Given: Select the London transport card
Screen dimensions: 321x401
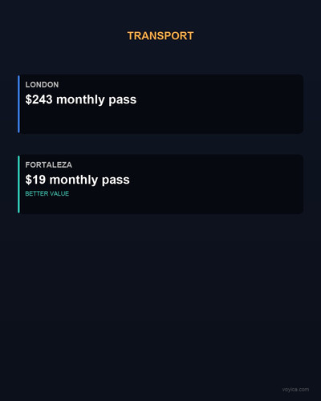Looking at the screenshot, I should coord(160,104).
